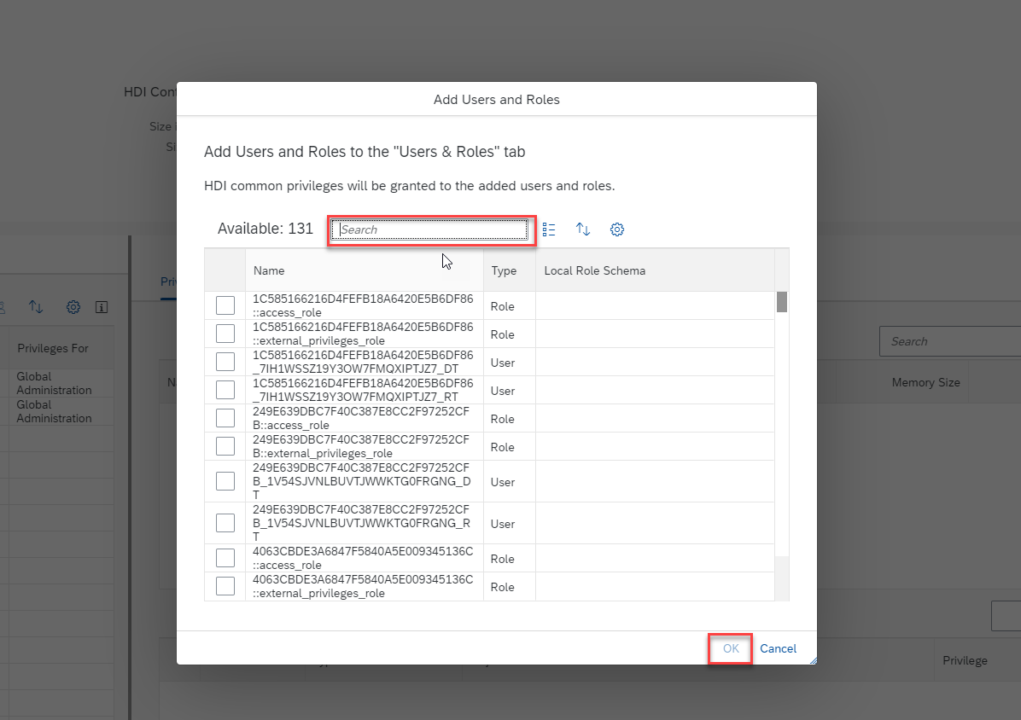
Task: Click name text 249E639D…B::access_role
Action: point(361,418)
